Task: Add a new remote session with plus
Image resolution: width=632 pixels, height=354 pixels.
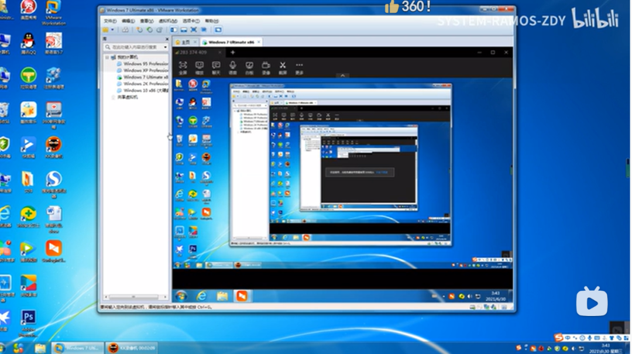Action: pyautogui.click(x=232, y=53)
